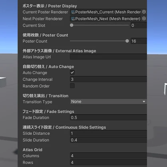Click the Poster Count value field showing 16
167x167 pixels.
[x=139, y=41]
